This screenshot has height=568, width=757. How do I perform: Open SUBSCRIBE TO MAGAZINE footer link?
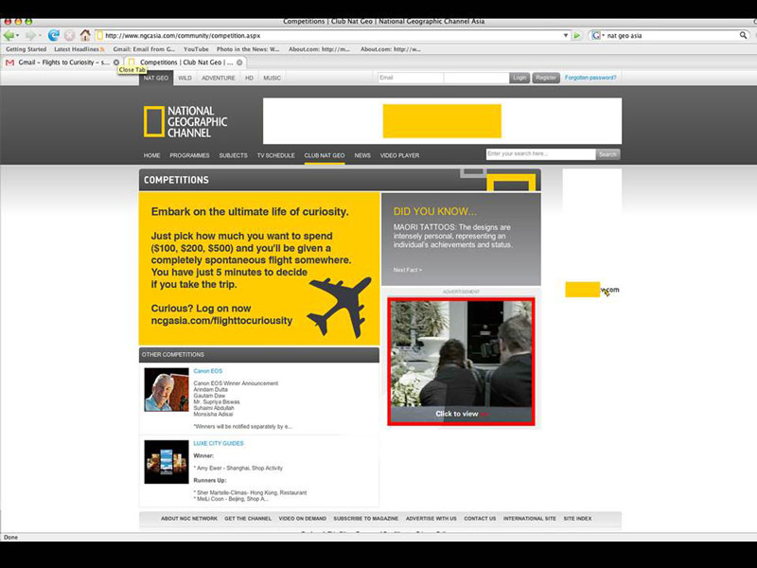366,518
